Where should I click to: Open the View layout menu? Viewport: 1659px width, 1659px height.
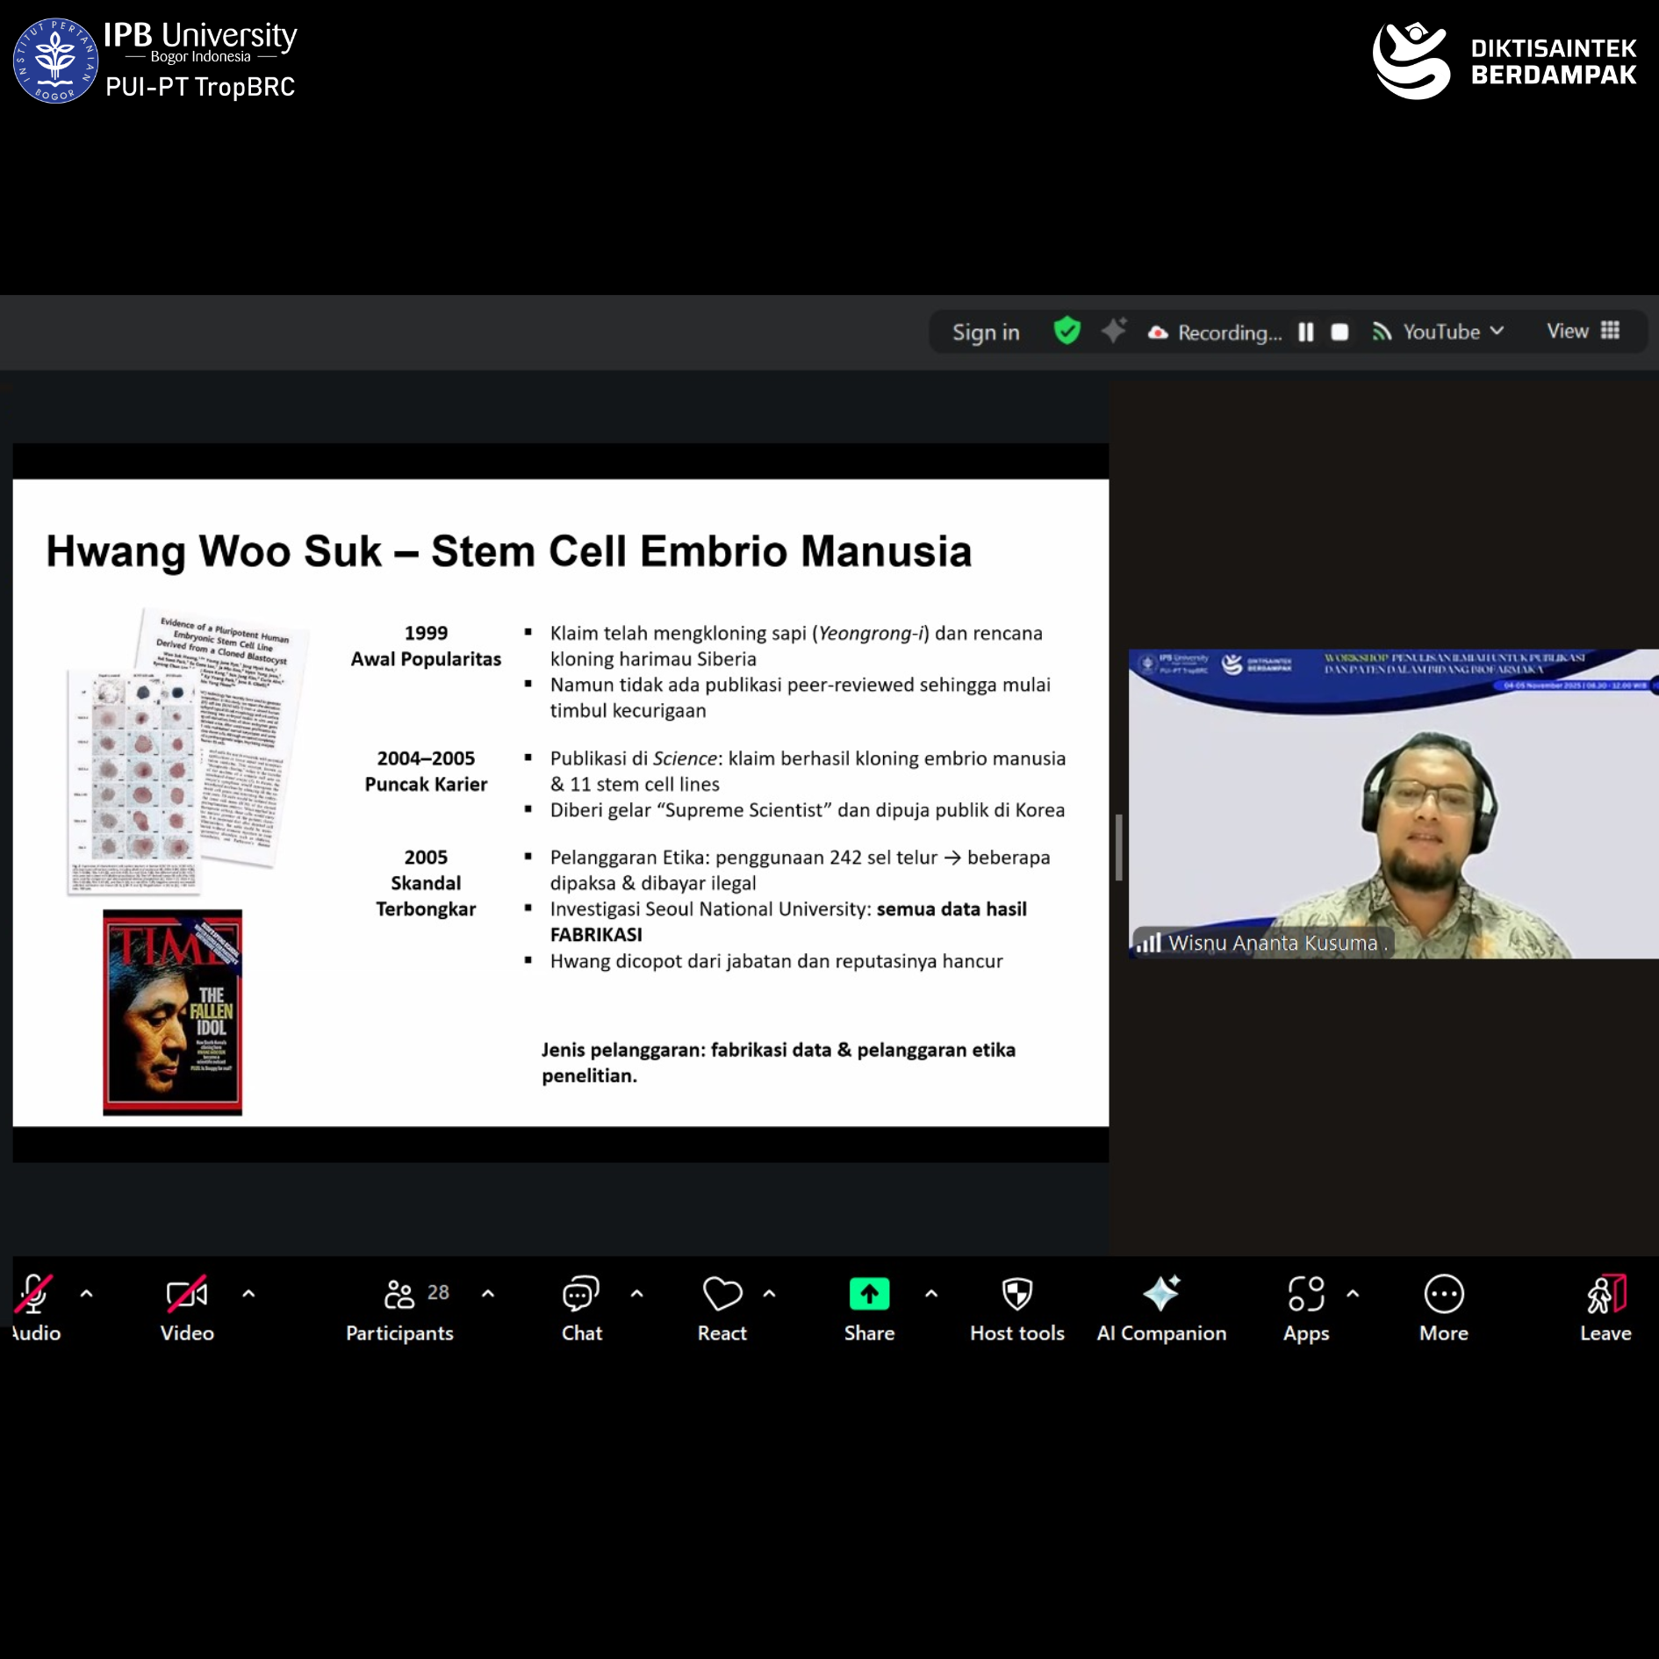(1582, 332)
